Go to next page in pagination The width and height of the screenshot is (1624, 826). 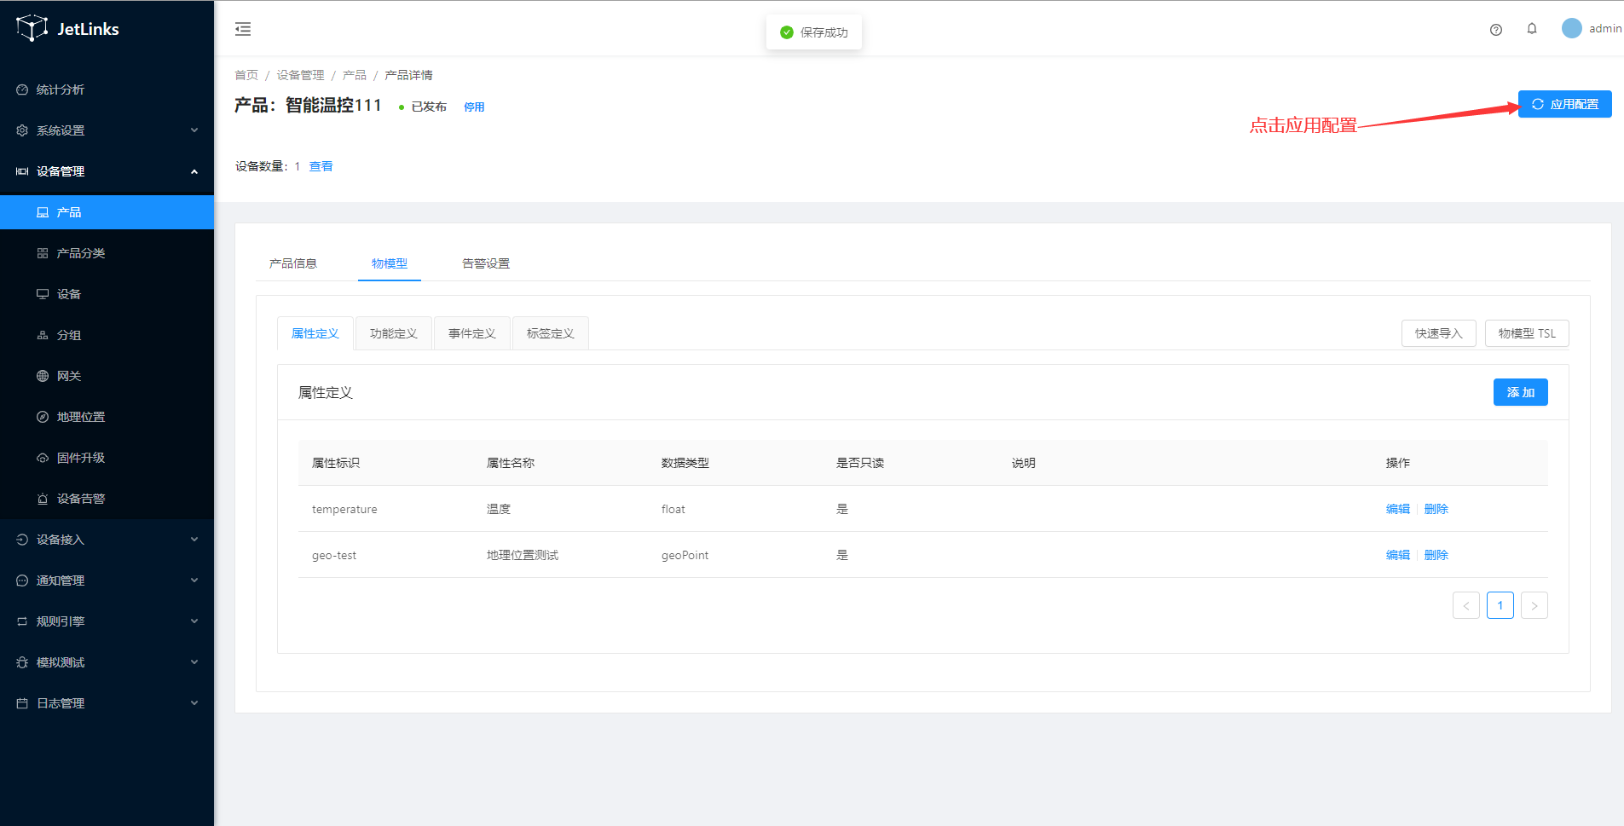[1534, 606]
